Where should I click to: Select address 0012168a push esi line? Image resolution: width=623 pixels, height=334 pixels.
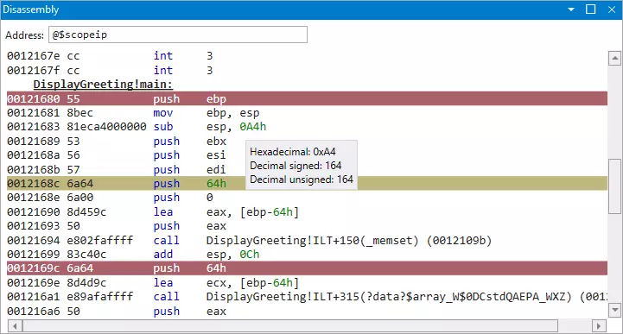tap(307, 154)
